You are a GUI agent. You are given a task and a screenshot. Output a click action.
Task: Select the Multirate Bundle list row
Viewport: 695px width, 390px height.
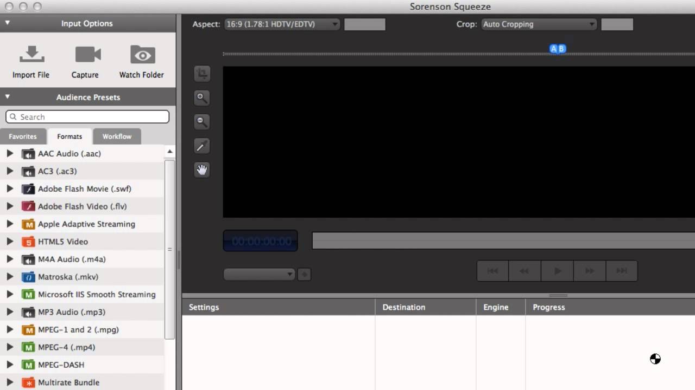click(x=82, y=382)
